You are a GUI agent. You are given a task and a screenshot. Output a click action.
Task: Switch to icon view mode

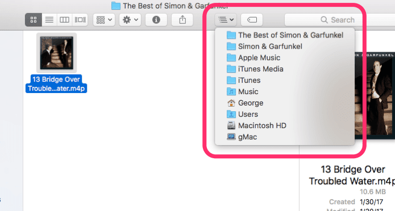pos(34,20)
